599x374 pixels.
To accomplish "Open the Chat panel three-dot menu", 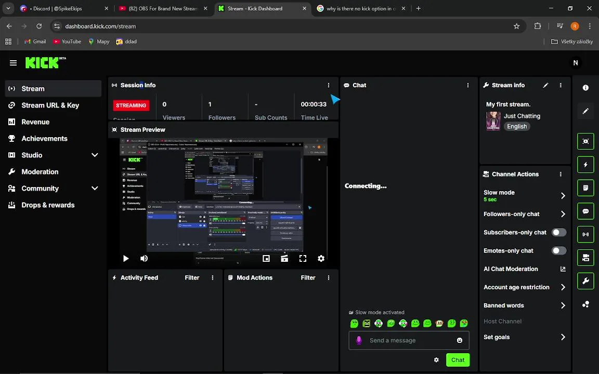I will (x=468, y=85).
